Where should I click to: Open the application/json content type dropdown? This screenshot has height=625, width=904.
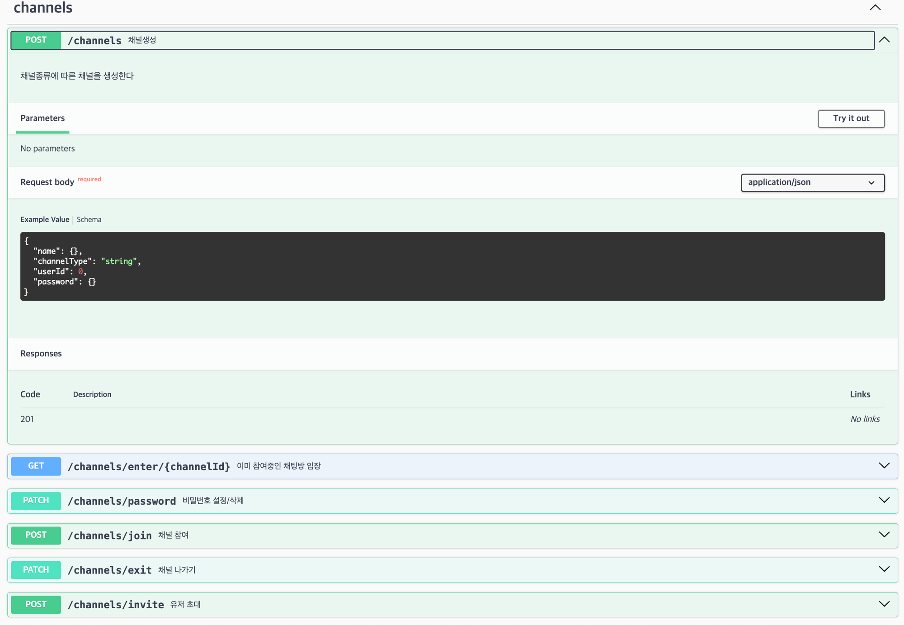(812, 182)
